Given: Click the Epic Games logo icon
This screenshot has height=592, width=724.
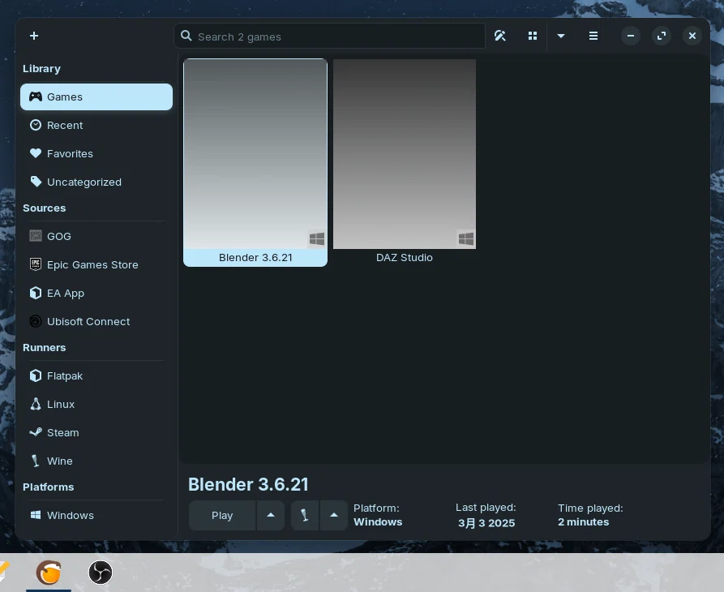Looking at the screenshot, I should click(x=36, y=264).
